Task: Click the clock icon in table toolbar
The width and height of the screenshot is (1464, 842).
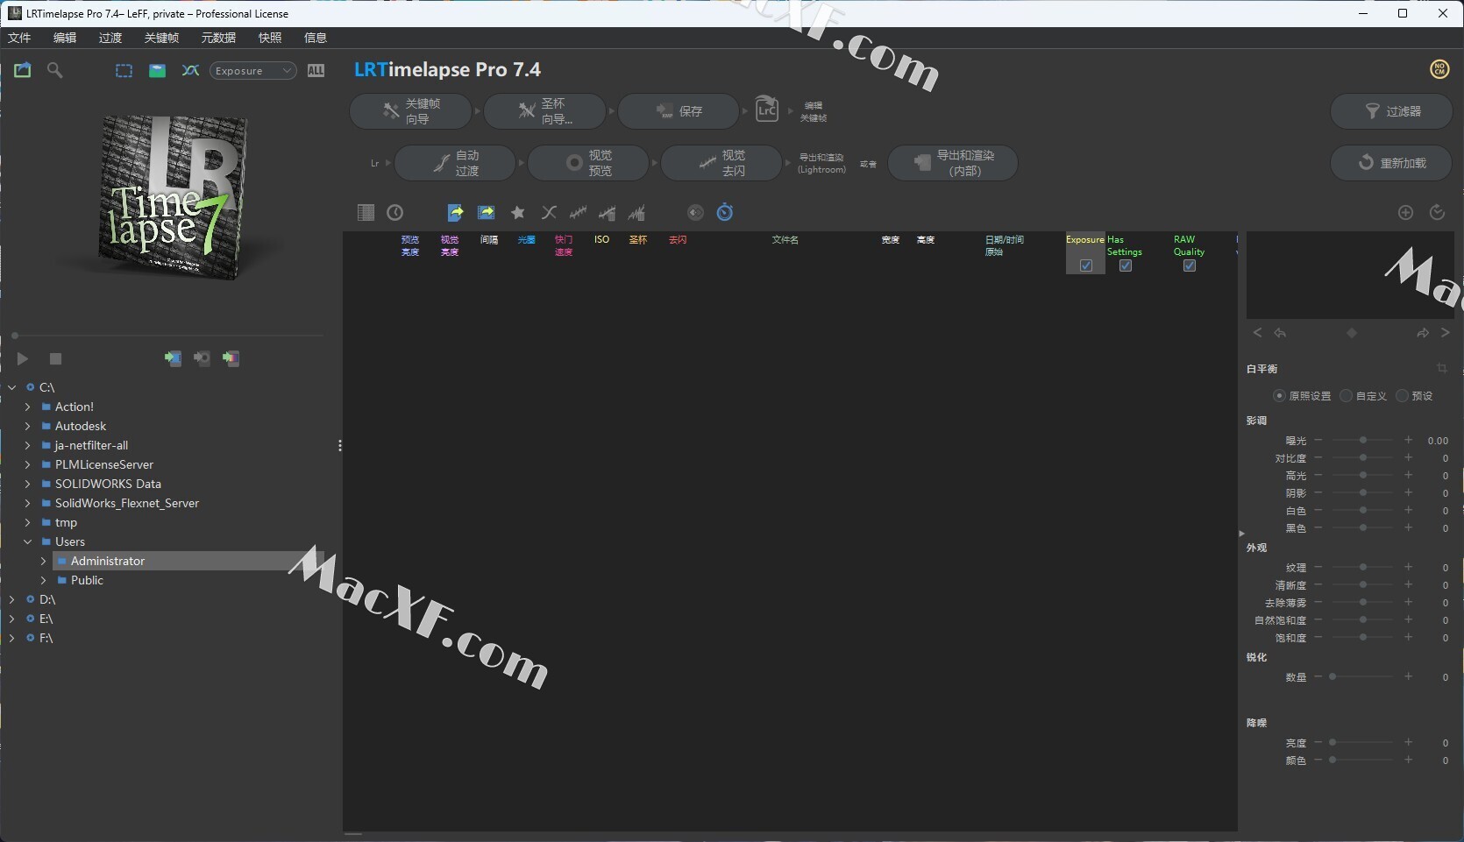Action: [x=395, y=213]
